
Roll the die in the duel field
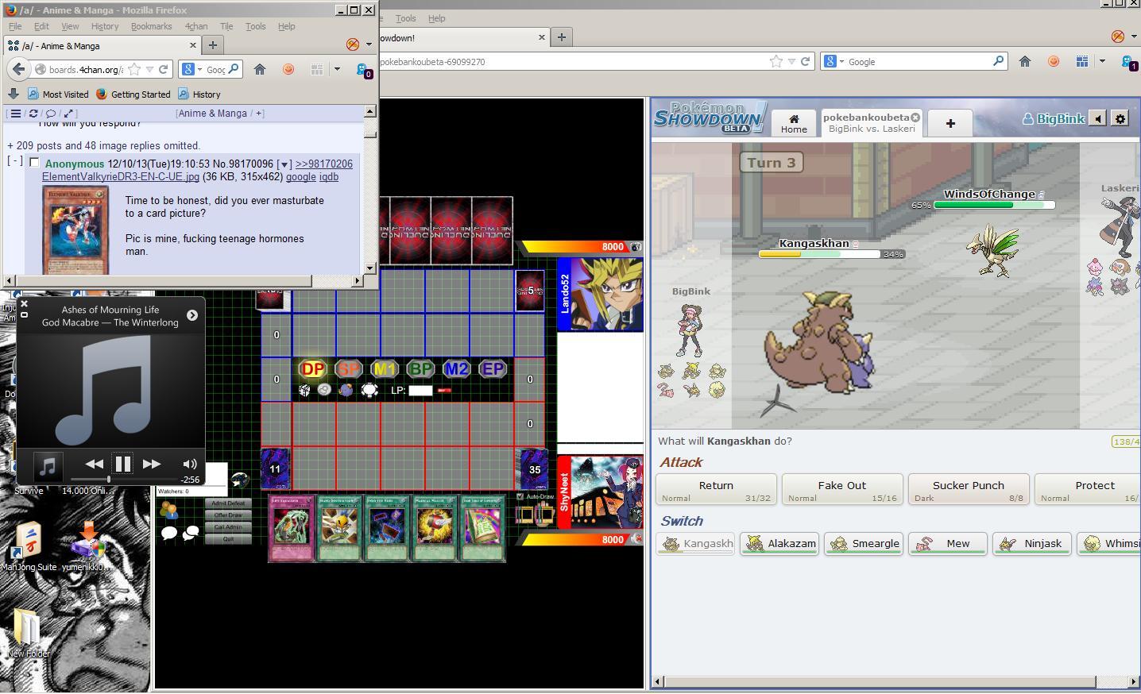[x=304, y=390]
